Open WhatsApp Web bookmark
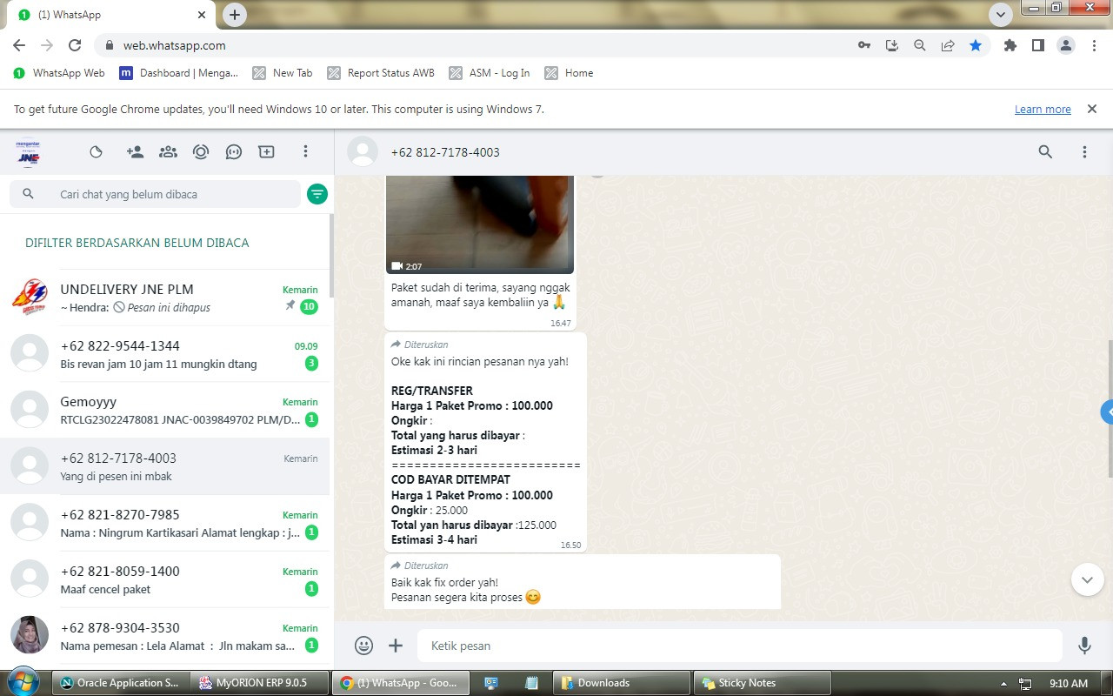The image size is (1113, 696). pos(59,73)
